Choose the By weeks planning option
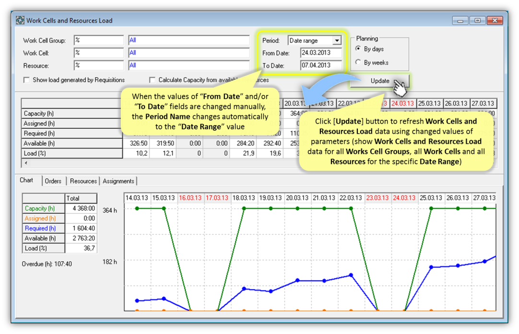Viewport: 519px width, 334px height. [358, 62]
